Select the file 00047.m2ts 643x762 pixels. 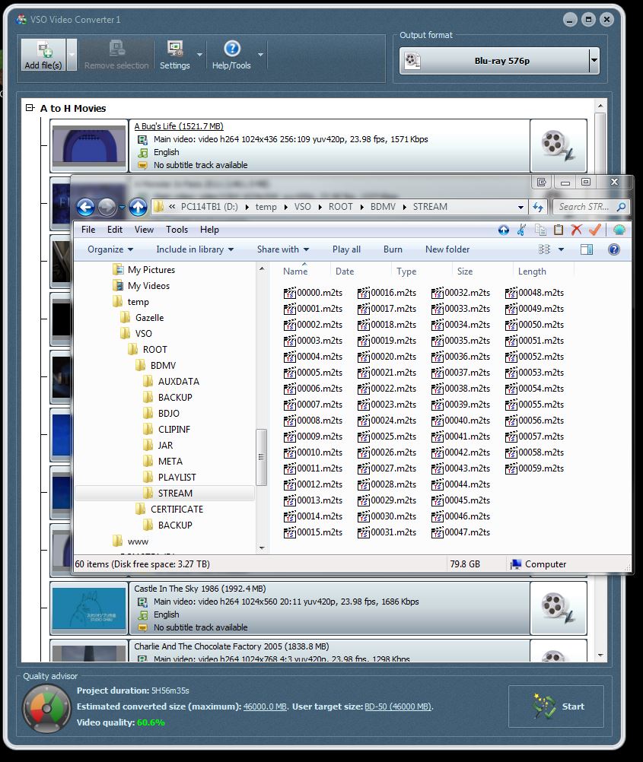tap(460, 532)
